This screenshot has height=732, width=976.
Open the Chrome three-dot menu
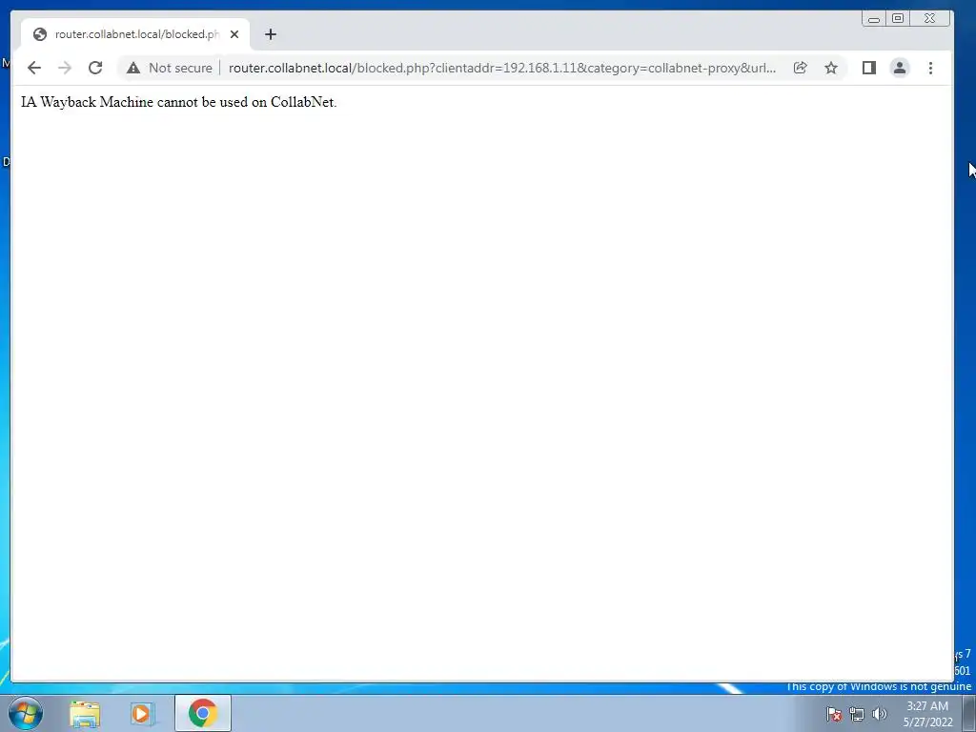coord(930,68)
